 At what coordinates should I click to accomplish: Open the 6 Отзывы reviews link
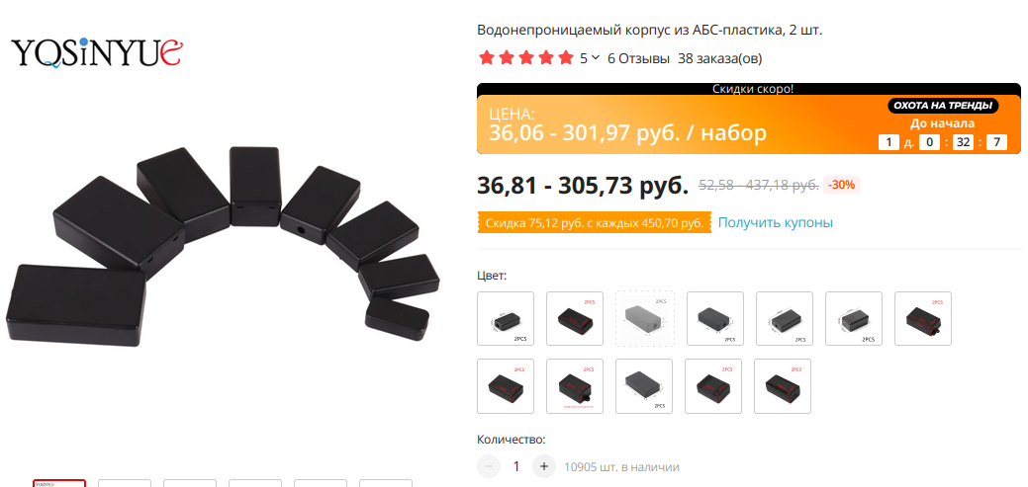(x=638, y=59)
